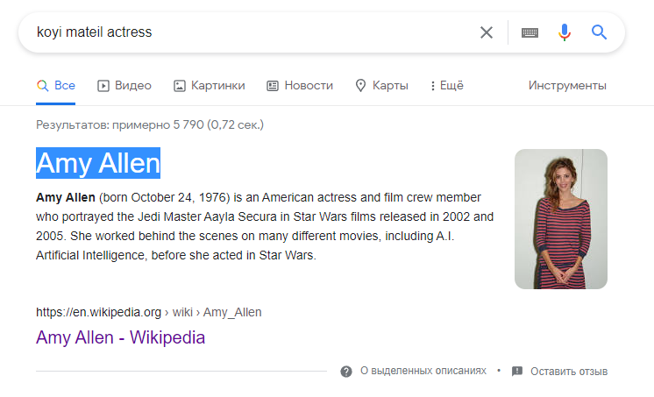Open the on-screen keyboard icon

pyautogui.click(x=530, y=32)
